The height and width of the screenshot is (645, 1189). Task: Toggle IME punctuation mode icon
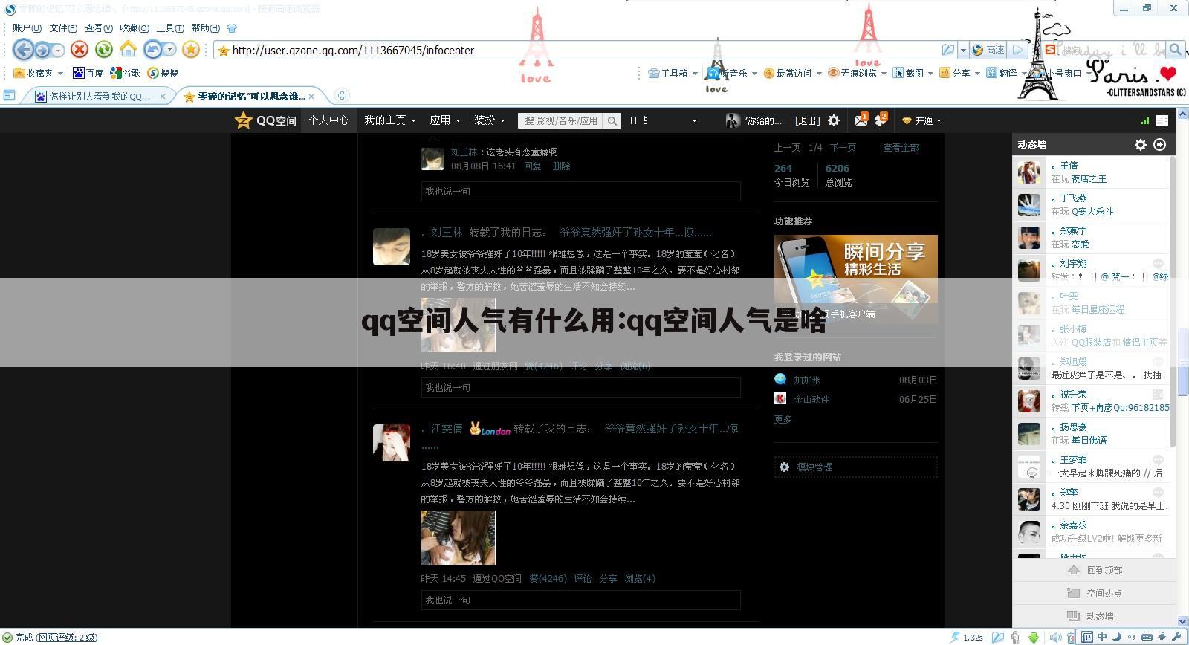click(x=1132, y=637)
